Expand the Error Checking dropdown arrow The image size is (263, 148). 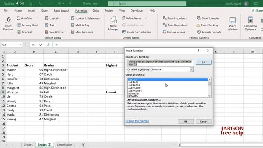pyautogui.click(x=223, y=25)
